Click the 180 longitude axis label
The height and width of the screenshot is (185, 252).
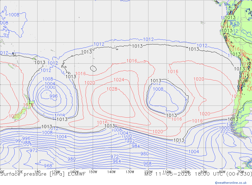point(38,172)
